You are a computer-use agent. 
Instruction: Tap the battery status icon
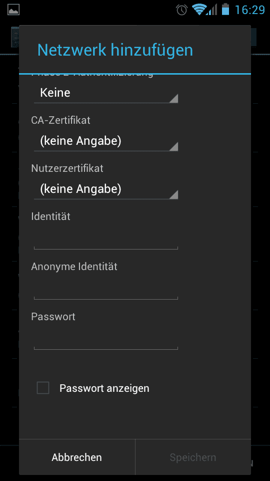225,9
